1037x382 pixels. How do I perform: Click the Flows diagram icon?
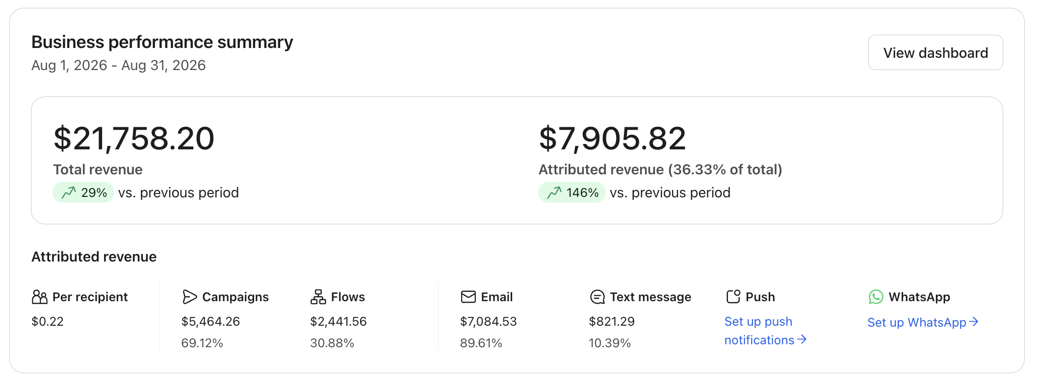(318, 297)
